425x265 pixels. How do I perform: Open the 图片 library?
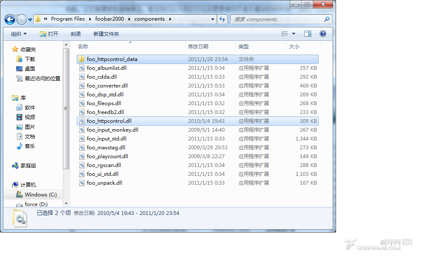tap(26, 127)
